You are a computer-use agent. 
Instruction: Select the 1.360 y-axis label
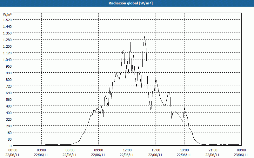tap(7, 33)
